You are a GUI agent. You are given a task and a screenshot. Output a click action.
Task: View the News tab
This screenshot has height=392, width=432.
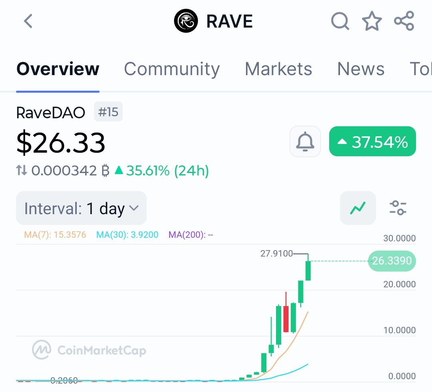(361, 69)
